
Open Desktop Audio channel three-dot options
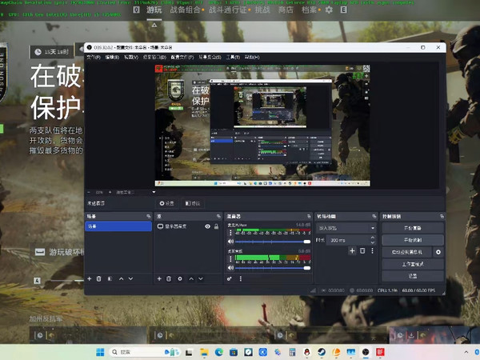point(230,259)
